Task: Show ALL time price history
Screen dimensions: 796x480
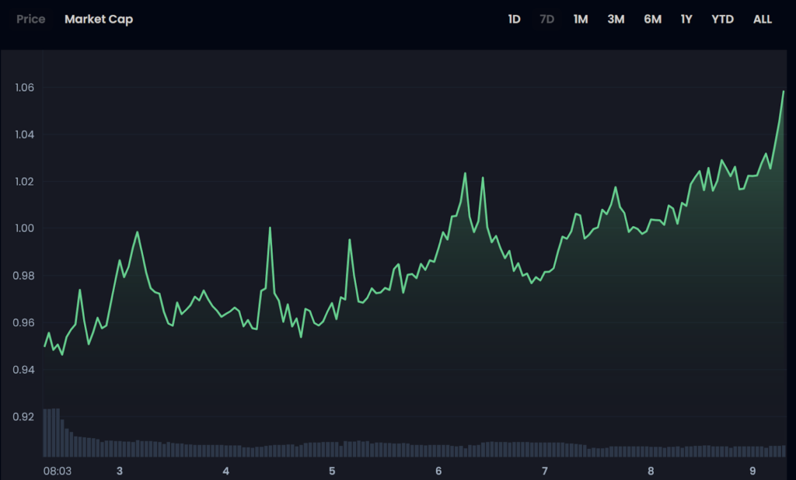Action: coord(763,19)
